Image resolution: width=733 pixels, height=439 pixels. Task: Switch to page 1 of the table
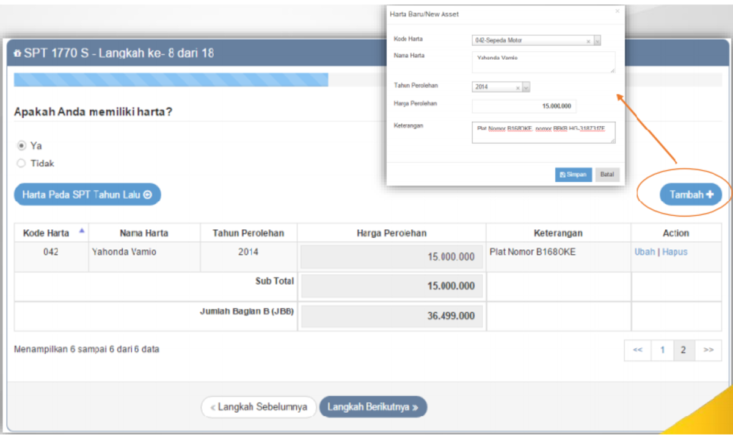[x=662, y=350]
